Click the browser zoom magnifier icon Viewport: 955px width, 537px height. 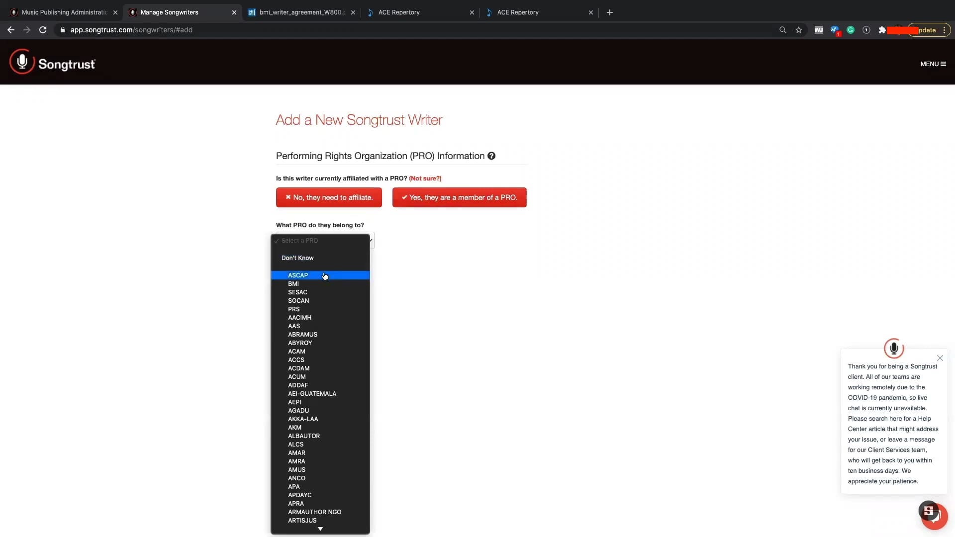pyautogui.click(x=782, y=30)
